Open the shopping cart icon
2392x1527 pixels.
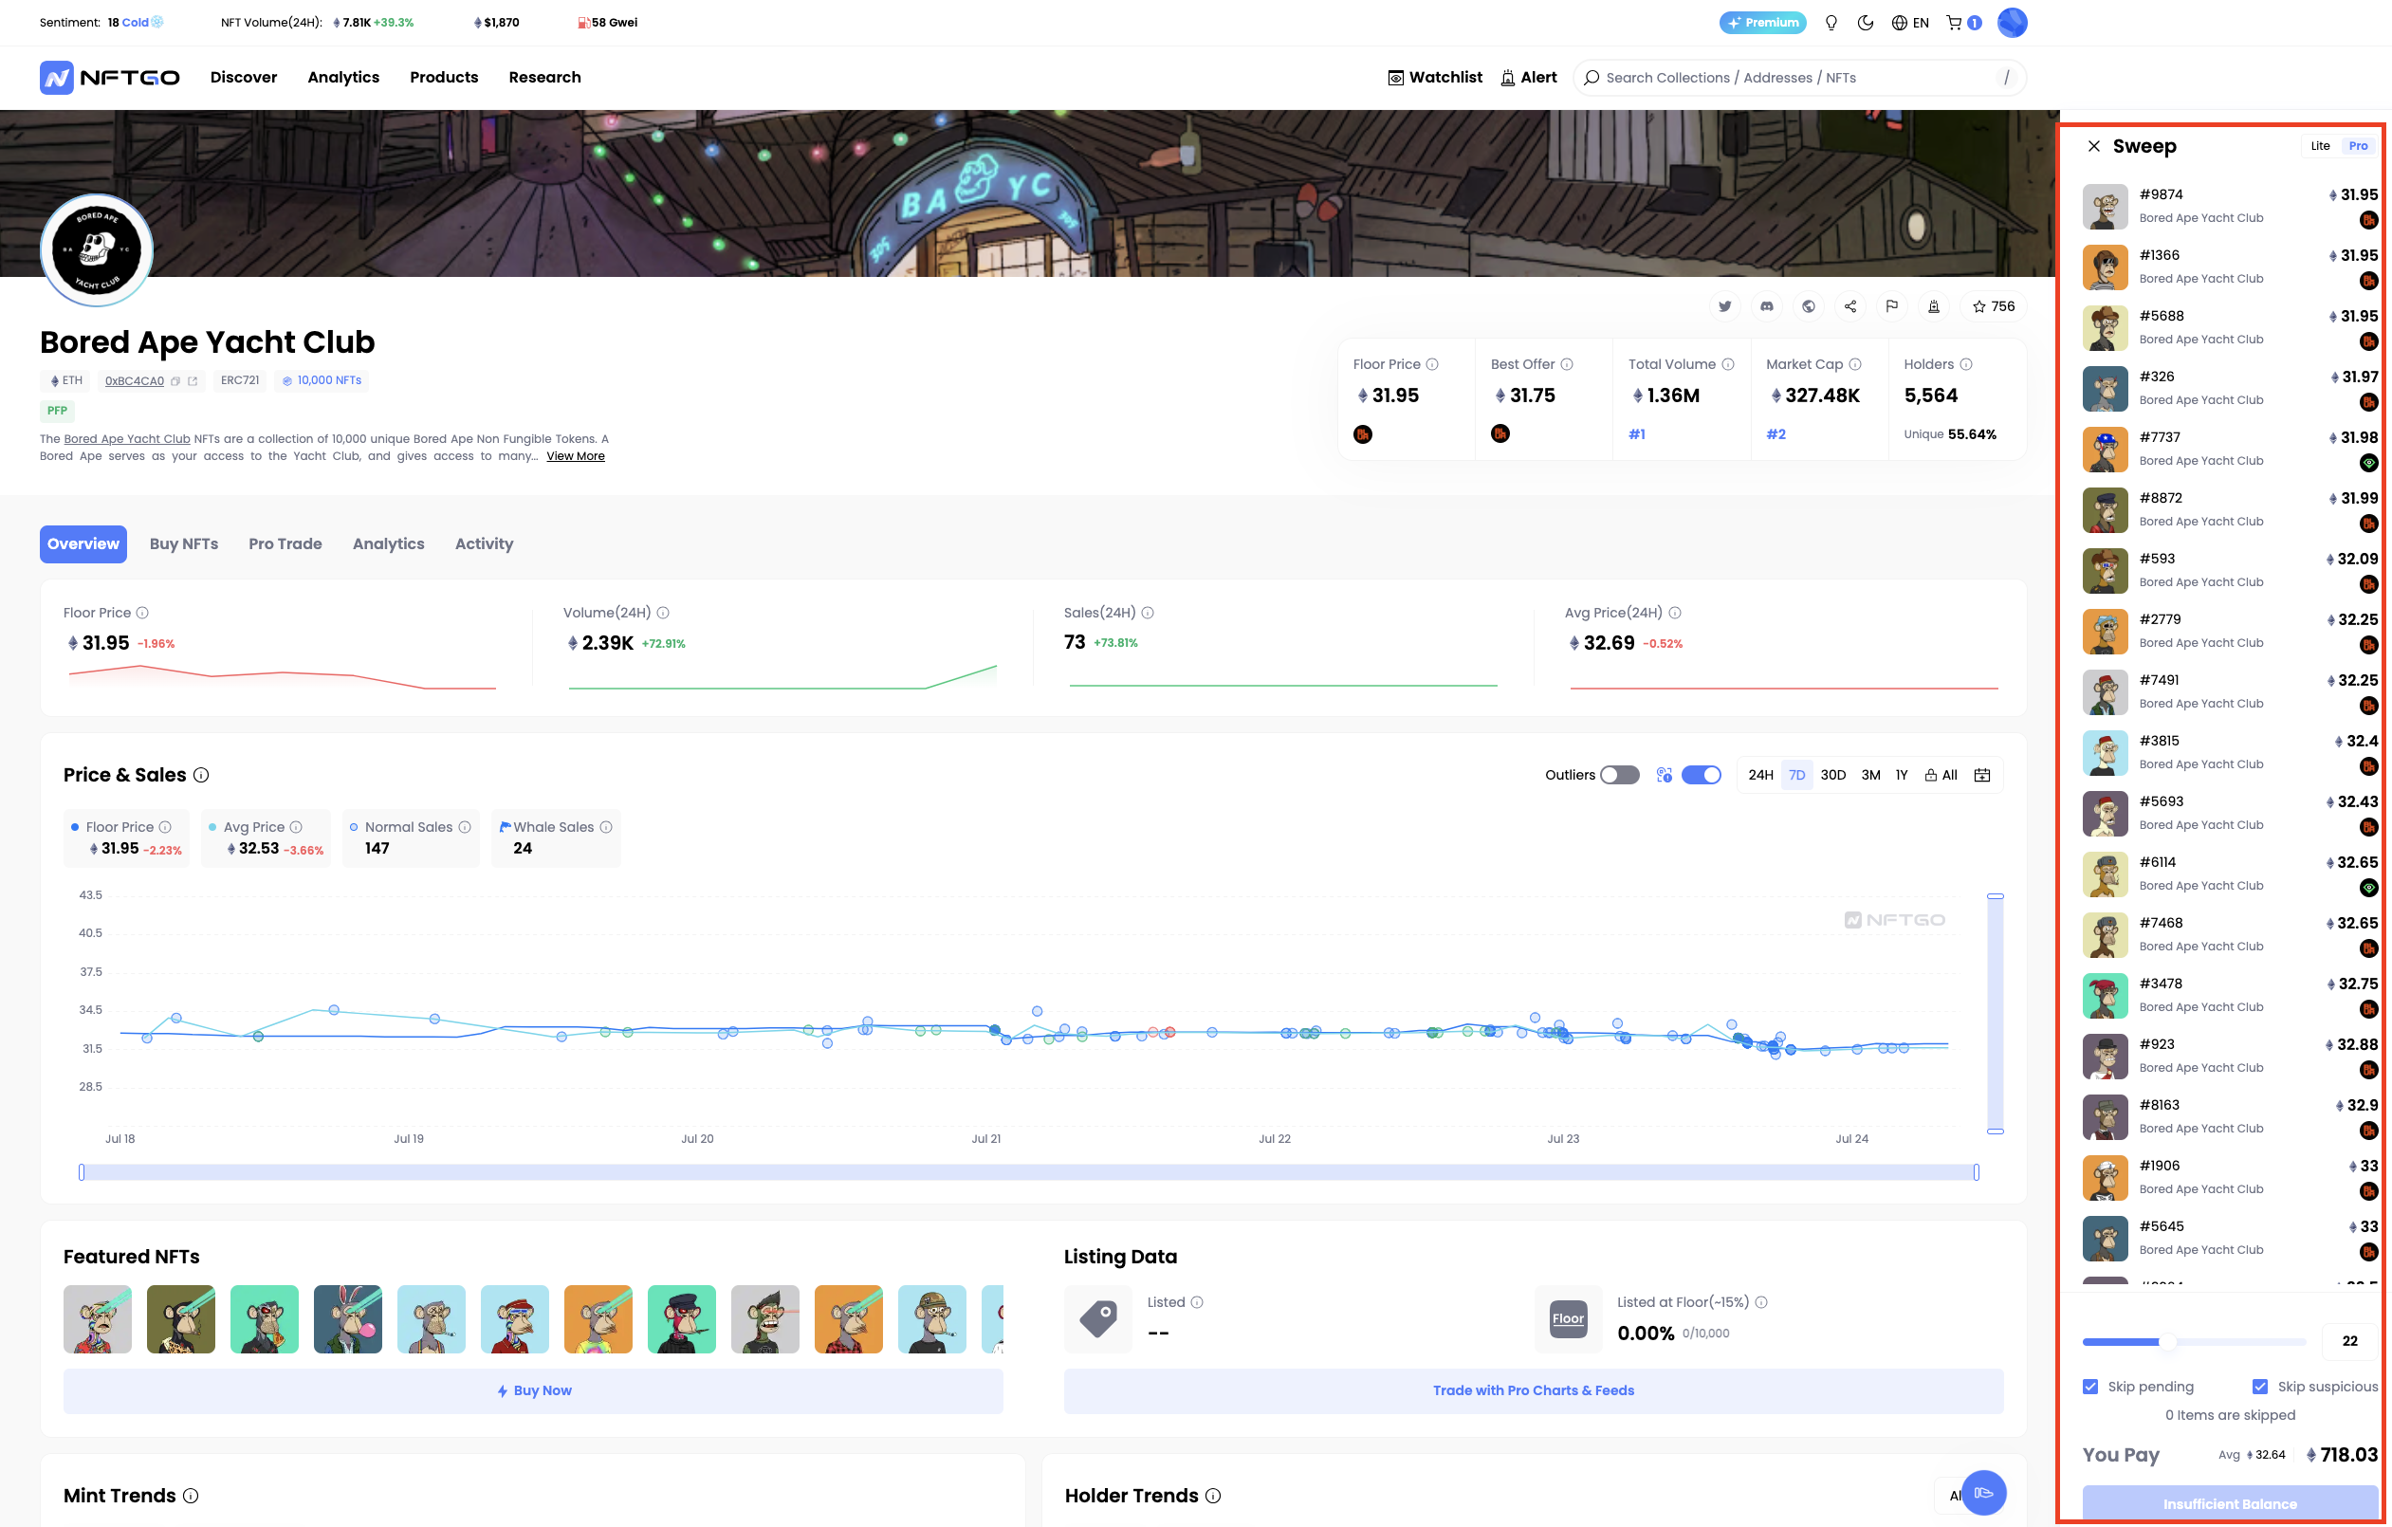tap(1954, 22)
